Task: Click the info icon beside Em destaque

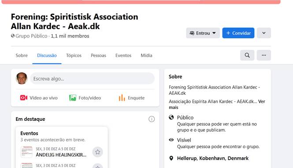Action: pos(152,119)
